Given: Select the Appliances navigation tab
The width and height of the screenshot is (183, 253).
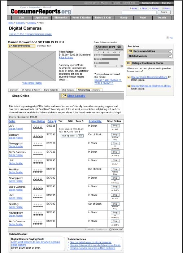Looking at the screenshot, I should click(42, 18).
